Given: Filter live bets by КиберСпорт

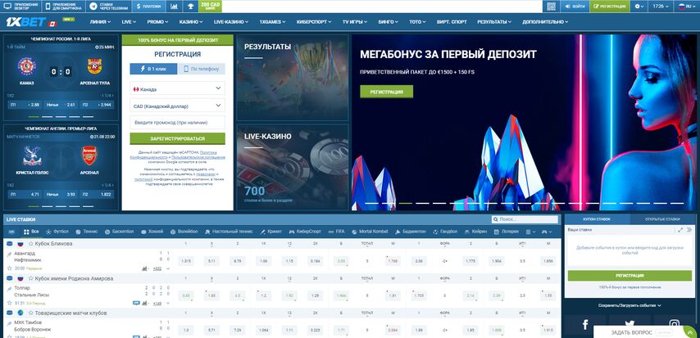Looking at the screenshot, I should [305, 232].
